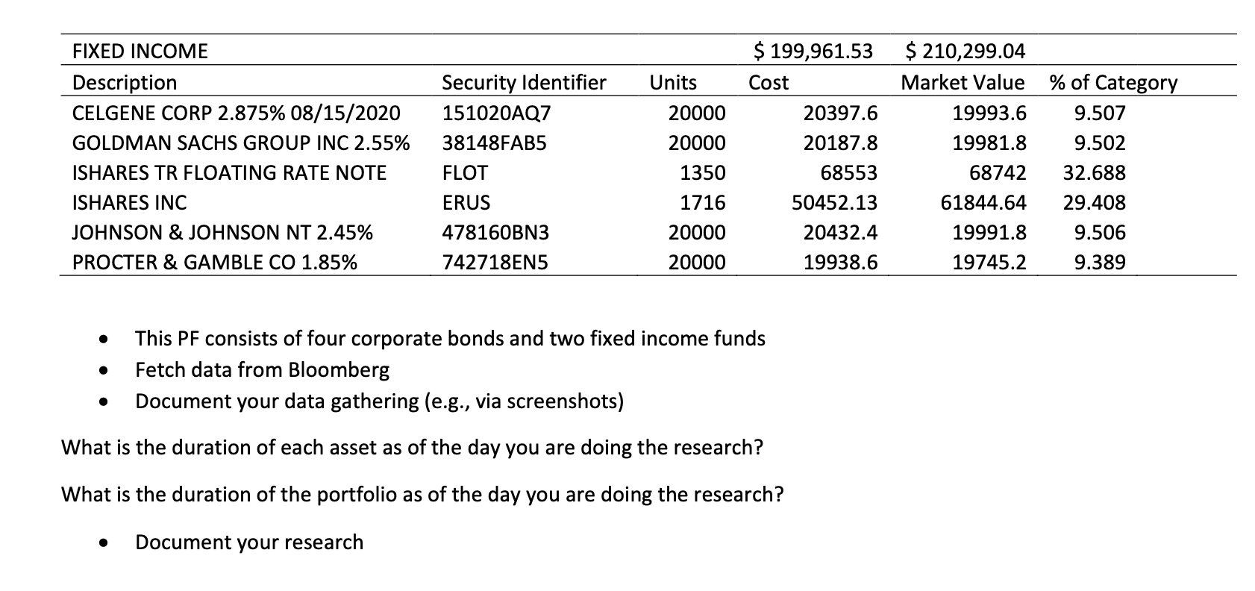Select the Security Identifier column header
Viewport: 1255px width, 591px height.
(x=524, y=82)
